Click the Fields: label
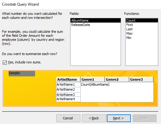 [74, 14]
